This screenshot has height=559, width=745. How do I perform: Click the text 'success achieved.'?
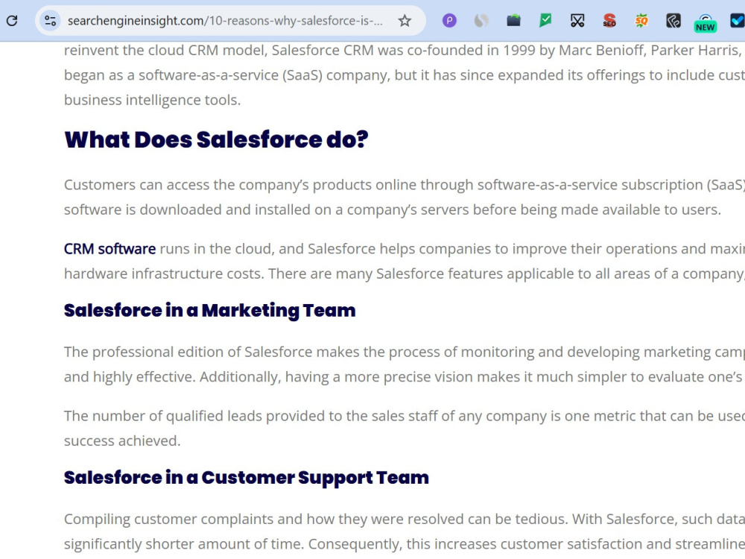[x=122, y=440]
